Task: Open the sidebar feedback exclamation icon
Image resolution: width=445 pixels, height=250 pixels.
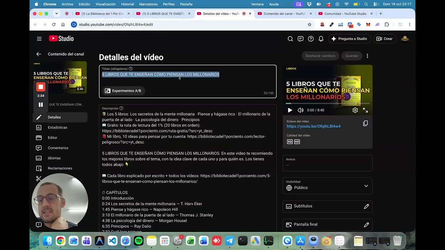Action: click(x=39, y=225)
